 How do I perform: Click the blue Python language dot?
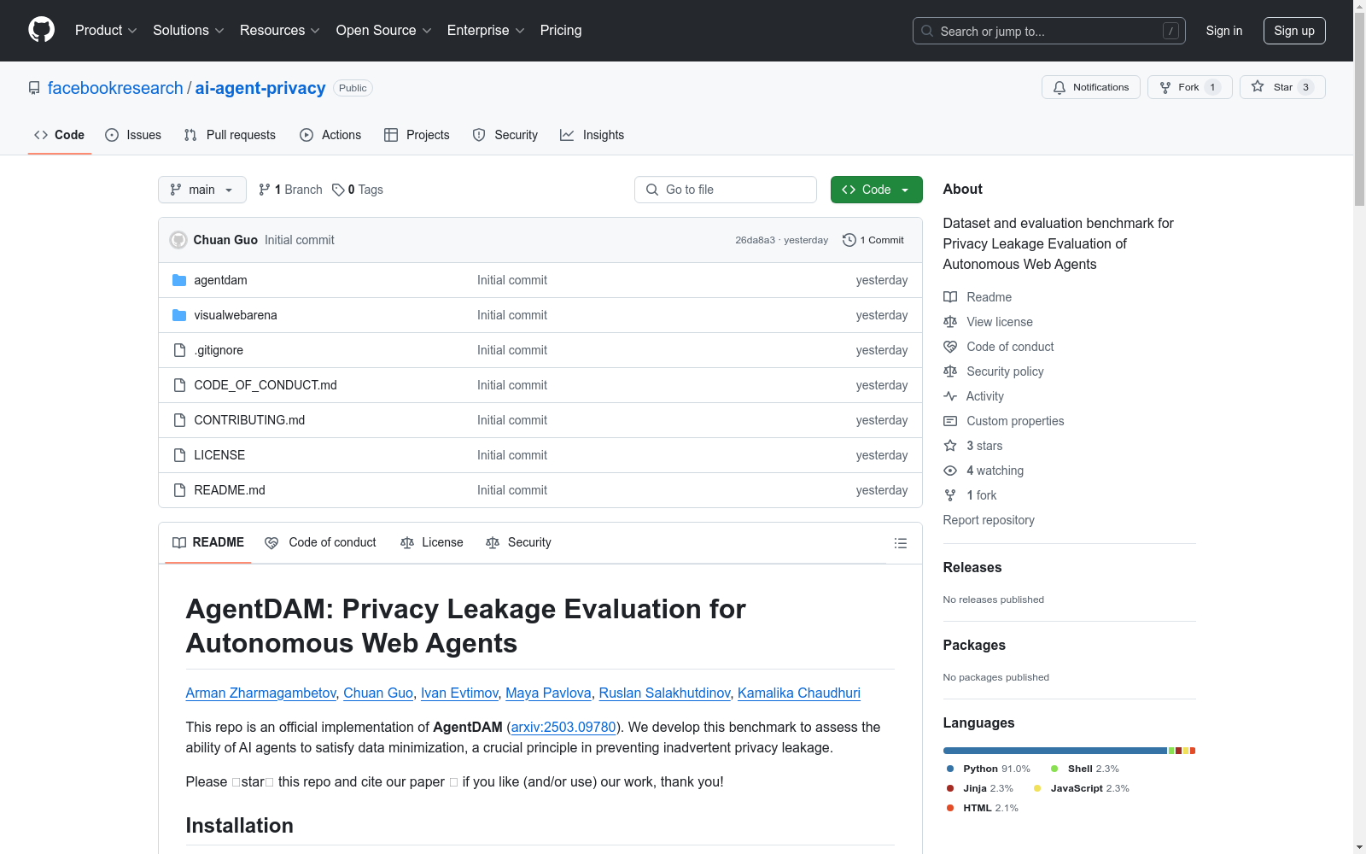pyautogui.click(x=950, y=769)
